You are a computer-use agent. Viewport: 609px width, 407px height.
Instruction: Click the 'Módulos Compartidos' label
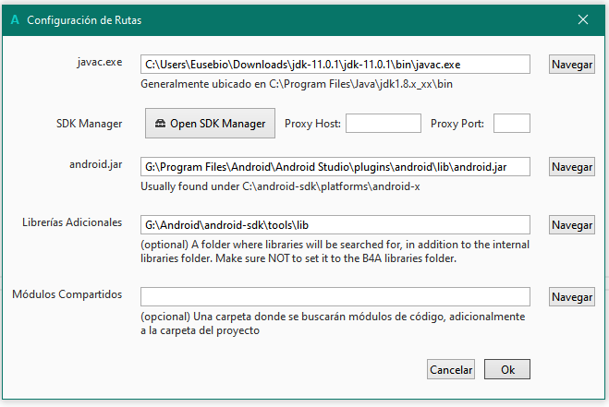point(67,294)
